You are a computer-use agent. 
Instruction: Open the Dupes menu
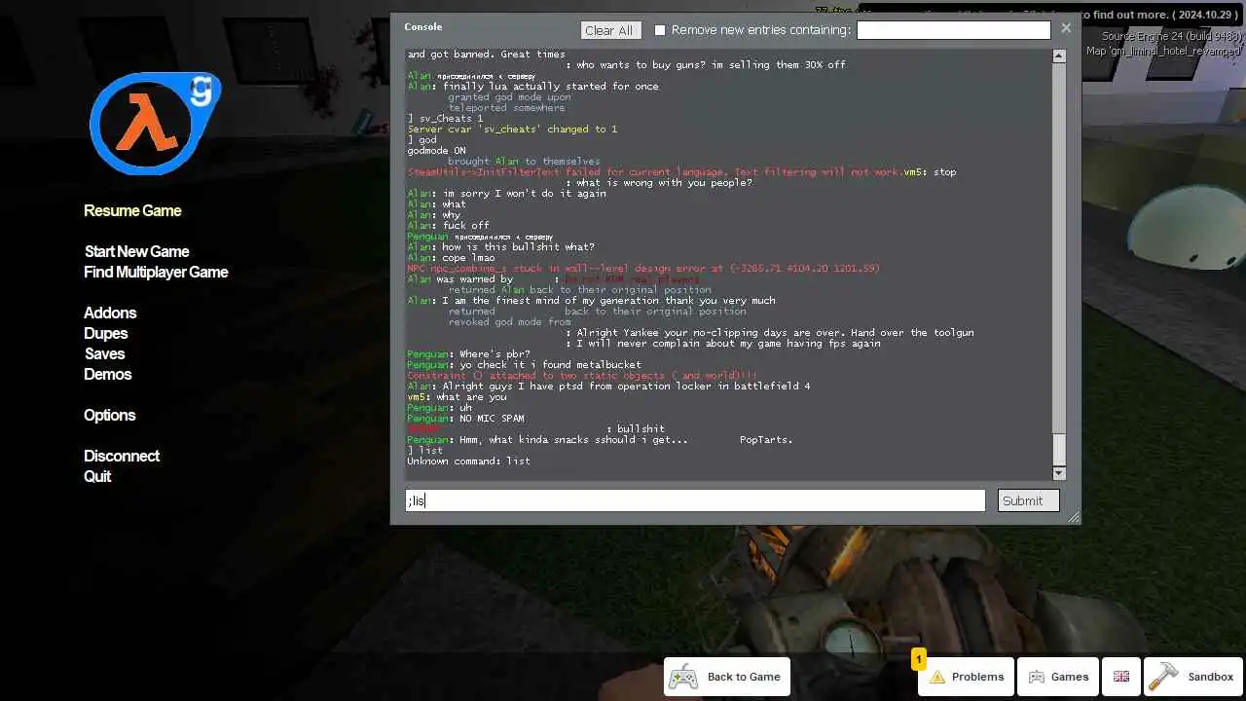(x=106, y=333)
